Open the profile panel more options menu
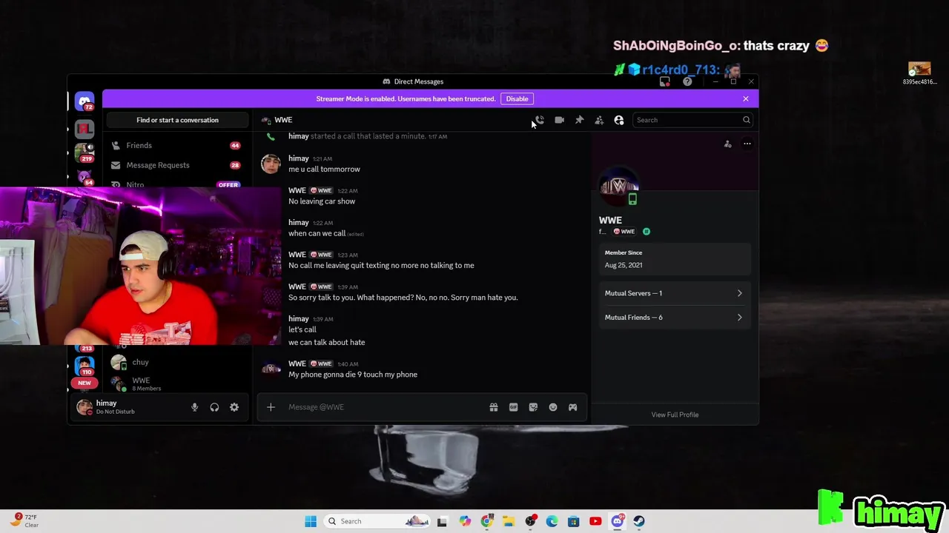The height and width of the screenshot is (533, 949). pos(747,144)
